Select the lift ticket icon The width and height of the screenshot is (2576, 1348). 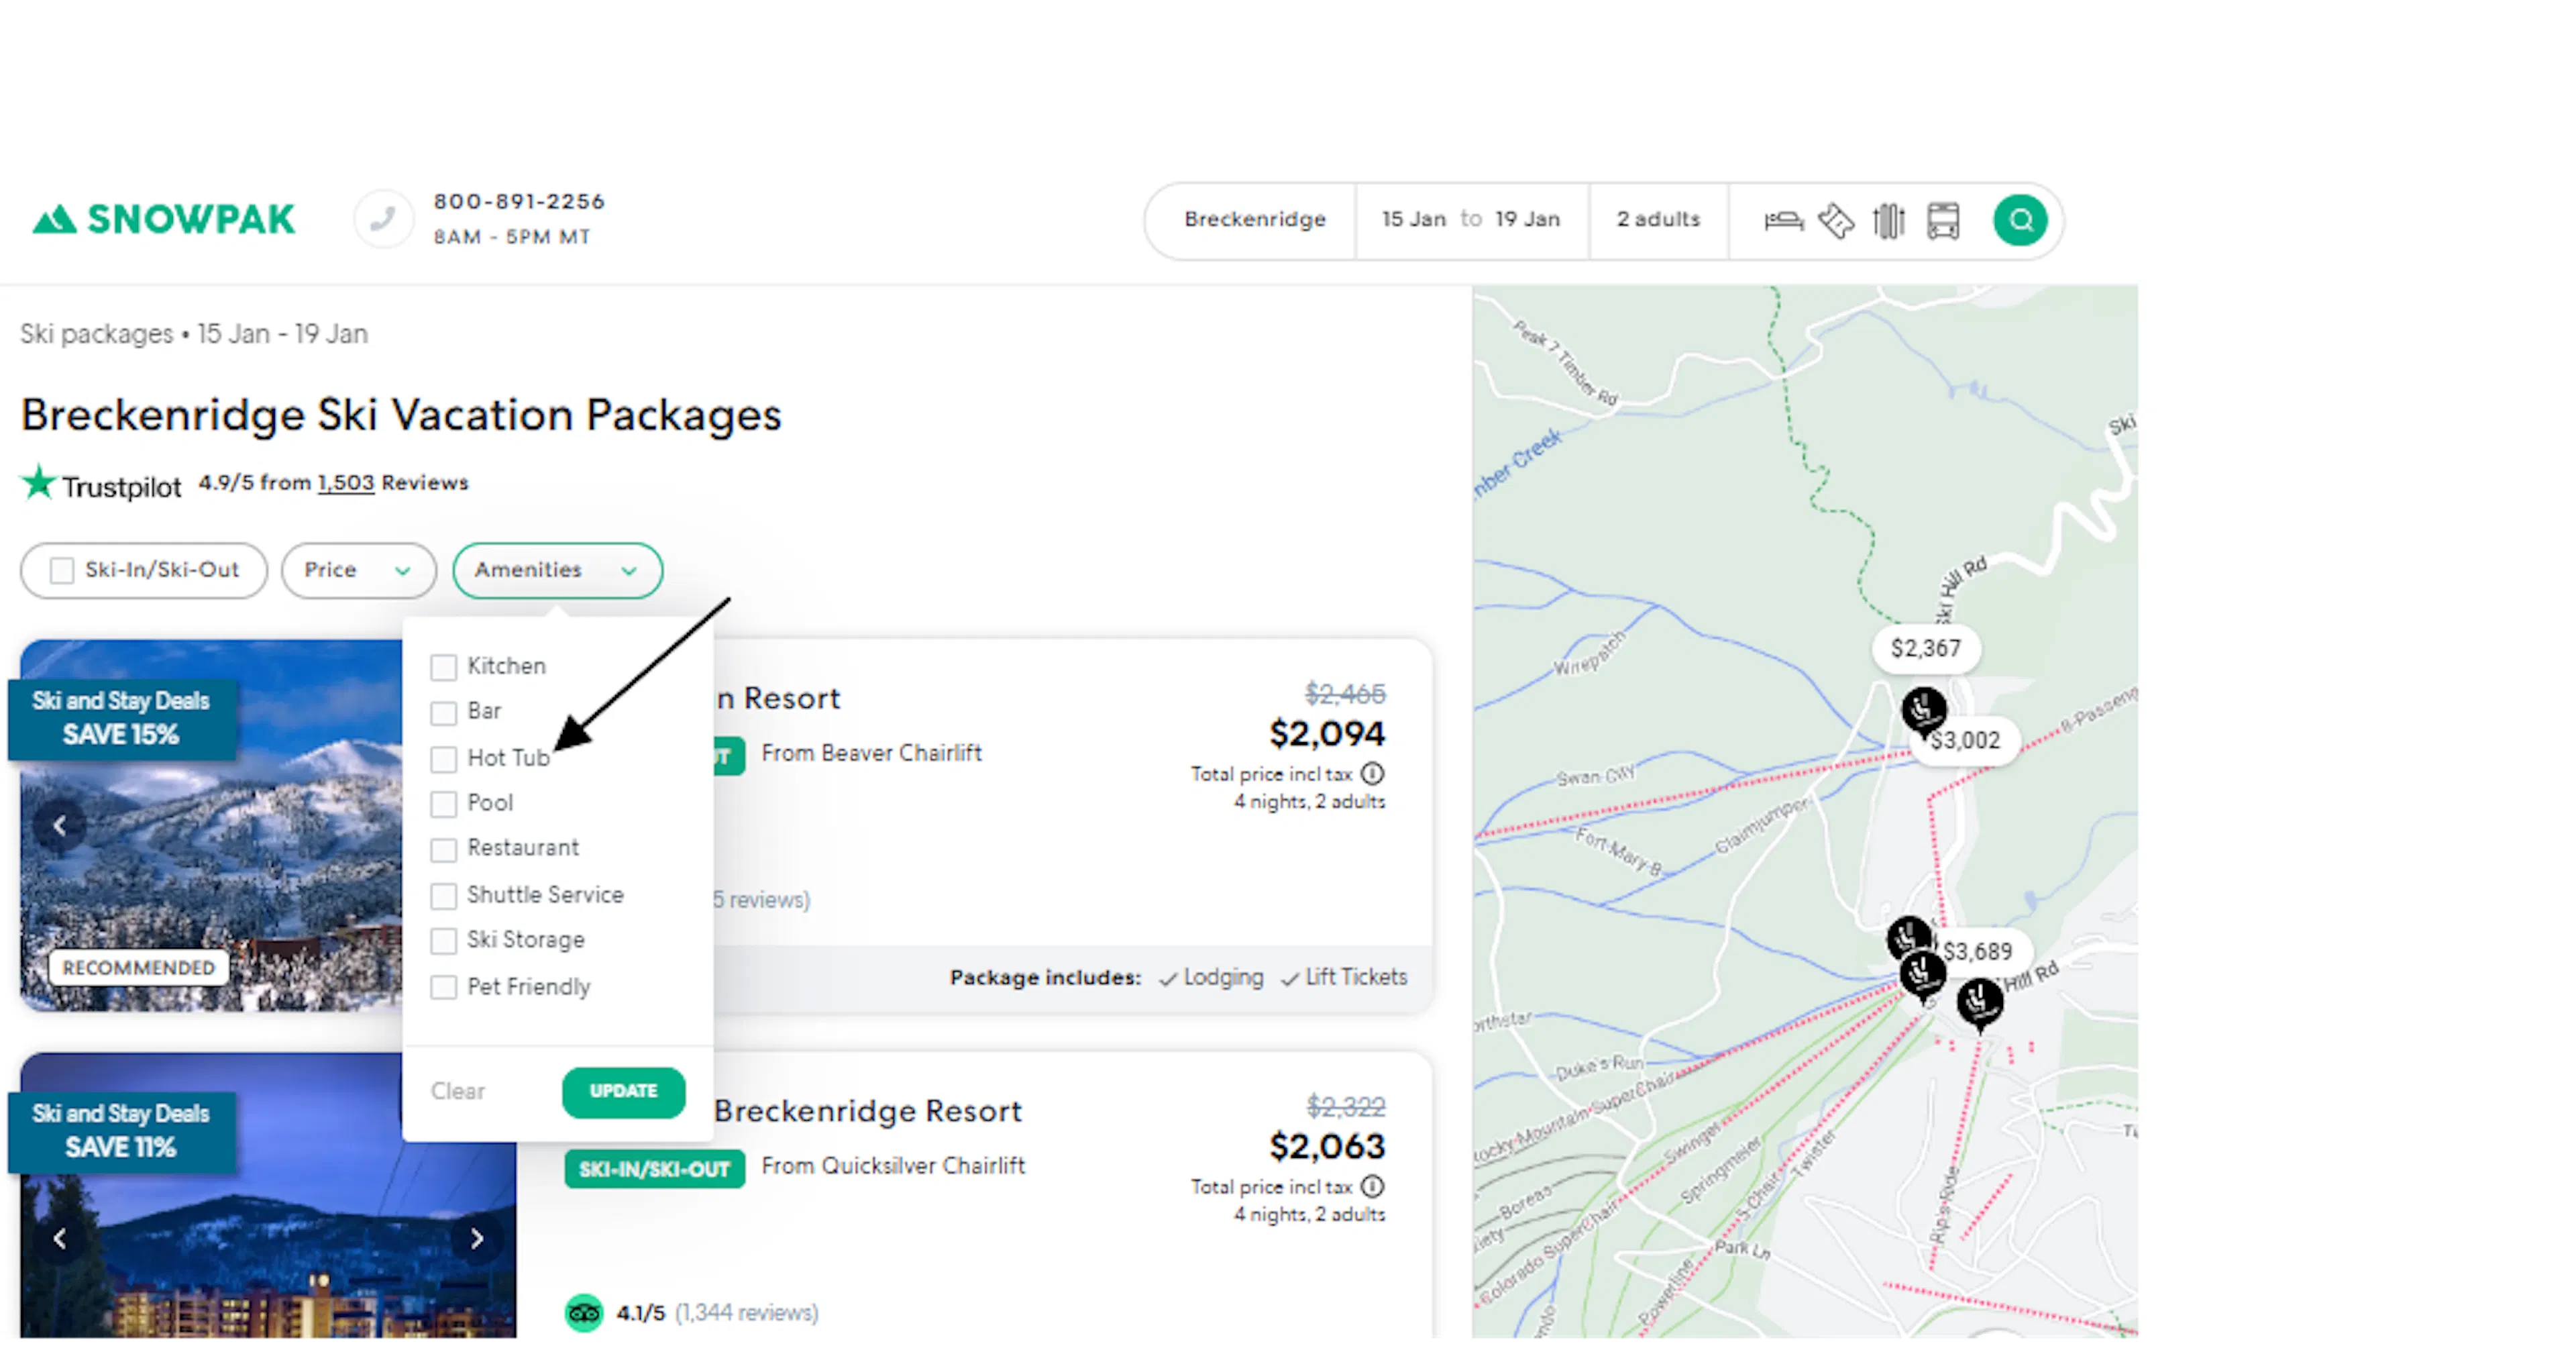pos(1836,220)
